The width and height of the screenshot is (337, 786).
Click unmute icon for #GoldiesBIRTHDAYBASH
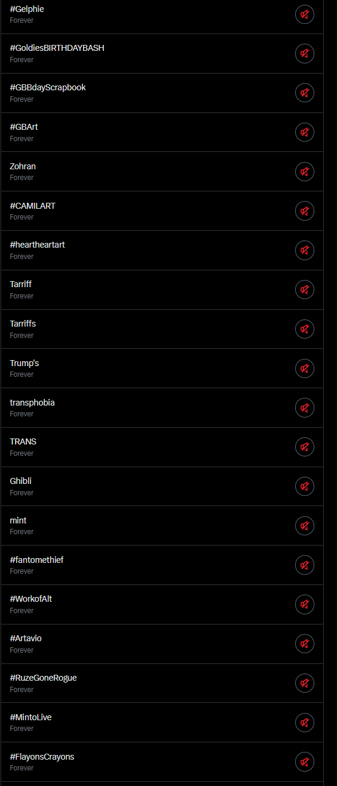[x=305, y=54]
